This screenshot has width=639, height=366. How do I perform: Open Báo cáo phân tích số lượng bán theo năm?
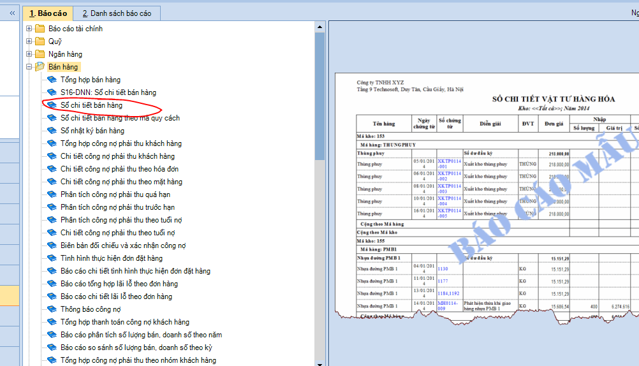pyautogui.click(x=141, y=335)
